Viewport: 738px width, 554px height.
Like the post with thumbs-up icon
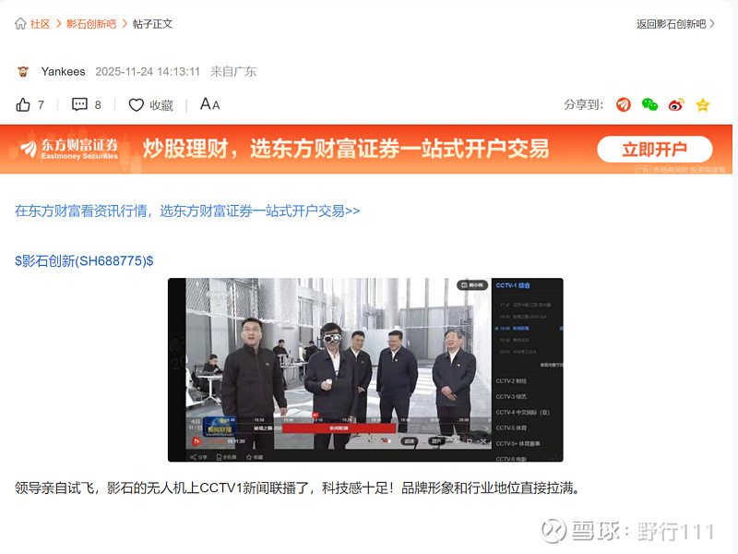[x=22, y=104]
